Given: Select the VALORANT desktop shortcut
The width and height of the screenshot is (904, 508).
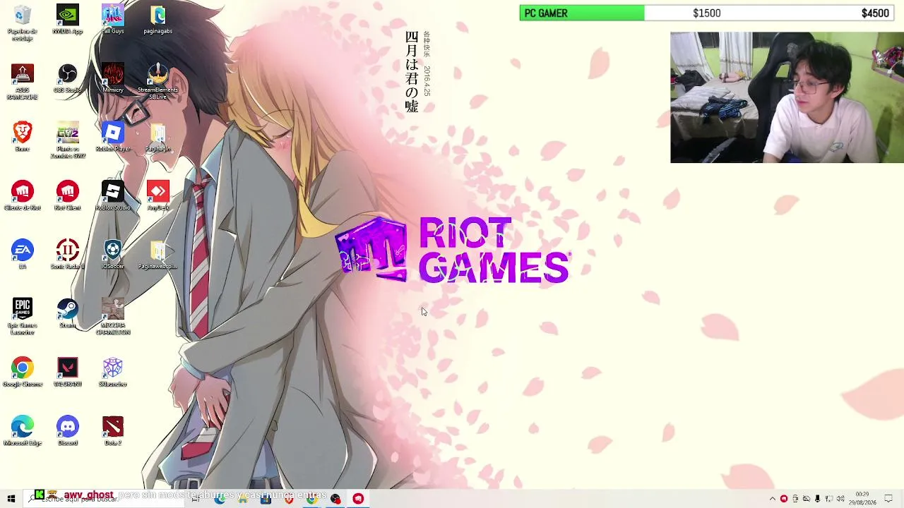Looking at the screenshot, I should coord(68,372).
